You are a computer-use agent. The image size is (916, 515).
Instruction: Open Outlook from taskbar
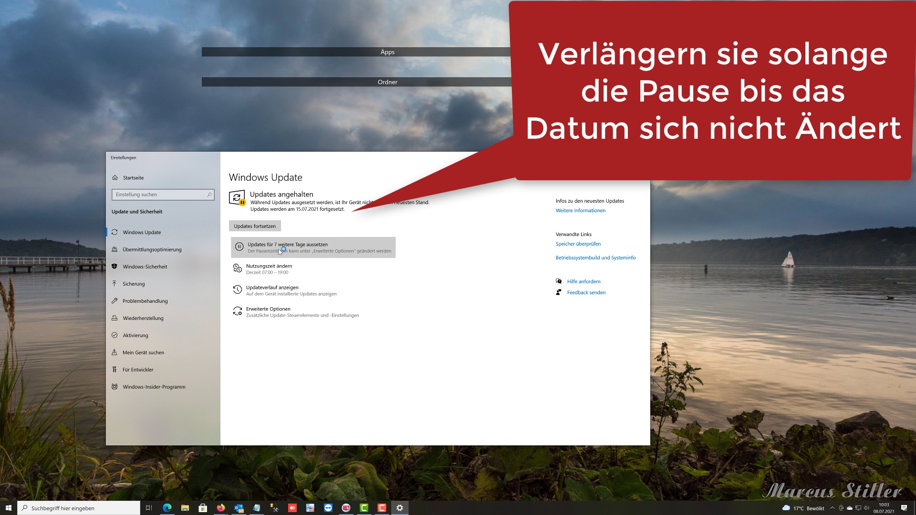pyautogui.click(x=239, y=508)
